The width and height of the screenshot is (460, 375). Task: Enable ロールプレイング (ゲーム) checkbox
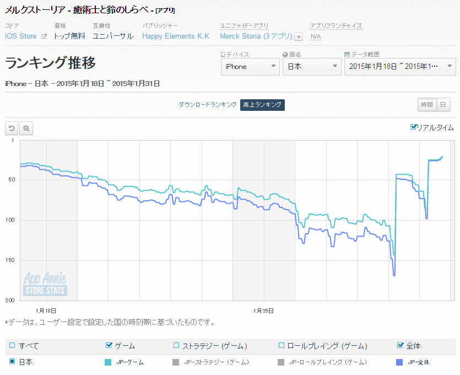click(x=281, y=345)
